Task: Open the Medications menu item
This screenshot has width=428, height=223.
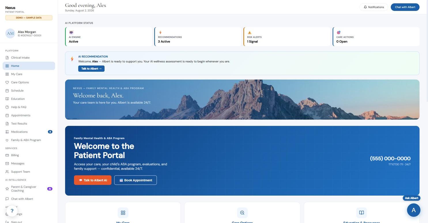Action: (x=29, y=132)
